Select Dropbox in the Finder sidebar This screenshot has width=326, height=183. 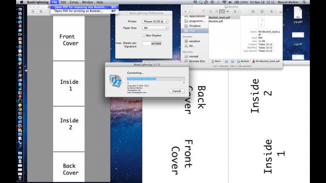click(x=195, y=26)
